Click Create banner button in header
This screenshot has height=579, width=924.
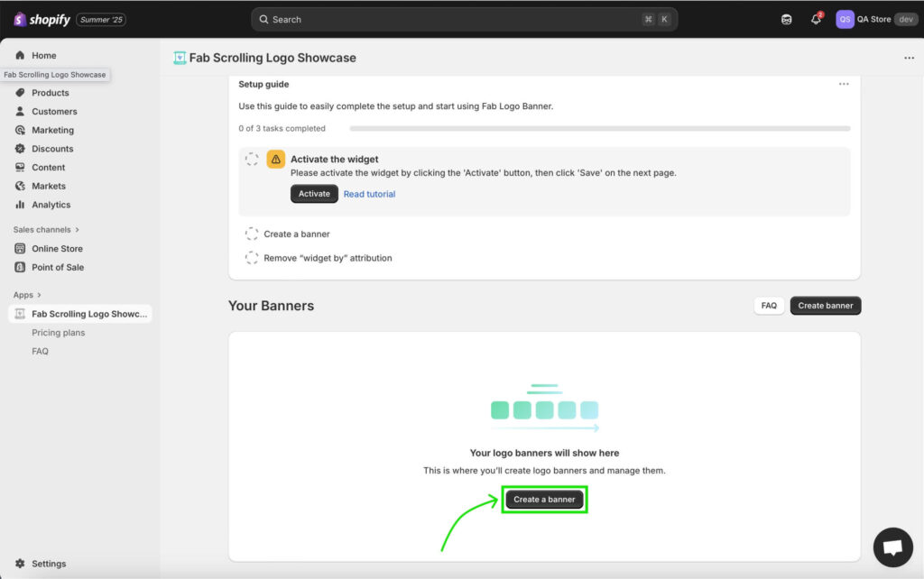(x=825, y=306)
